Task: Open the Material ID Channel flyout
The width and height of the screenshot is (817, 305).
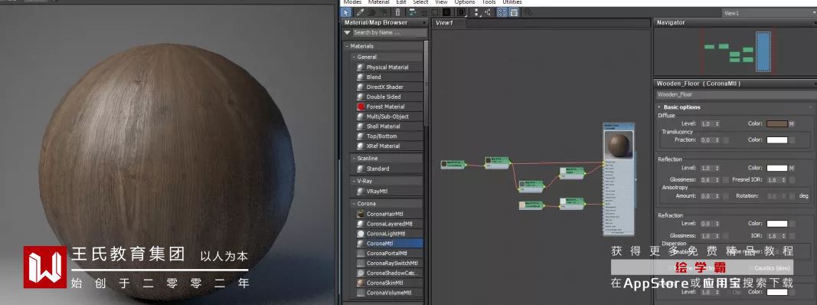Action: [x=461, y=12]
